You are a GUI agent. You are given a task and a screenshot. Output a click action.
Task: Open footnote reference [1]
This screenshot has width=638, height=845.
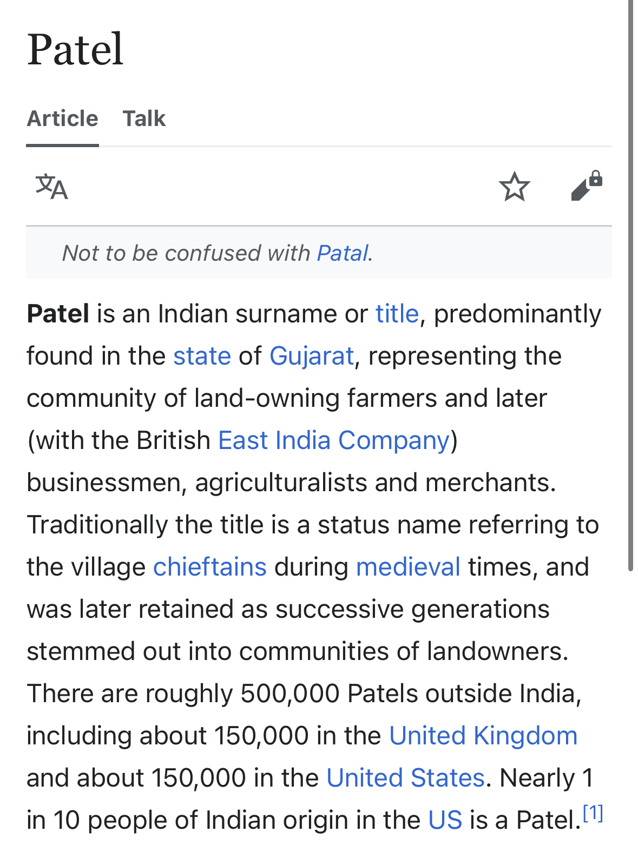pos(593,813)
